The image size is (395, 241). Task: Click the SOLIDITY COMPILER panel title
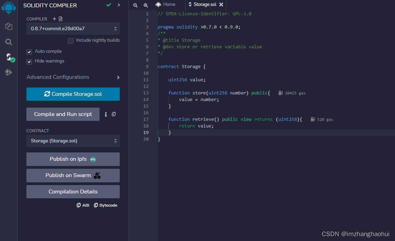50,6
